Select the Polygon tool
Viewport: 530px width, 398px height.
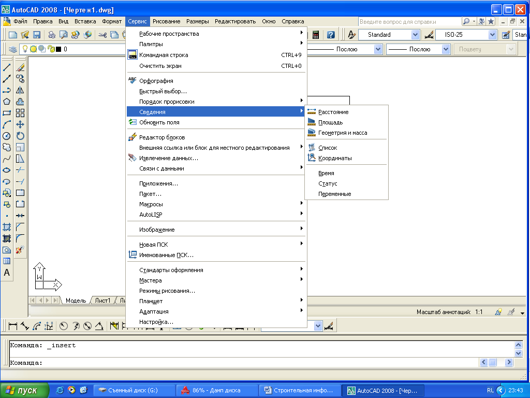point(7,102)
